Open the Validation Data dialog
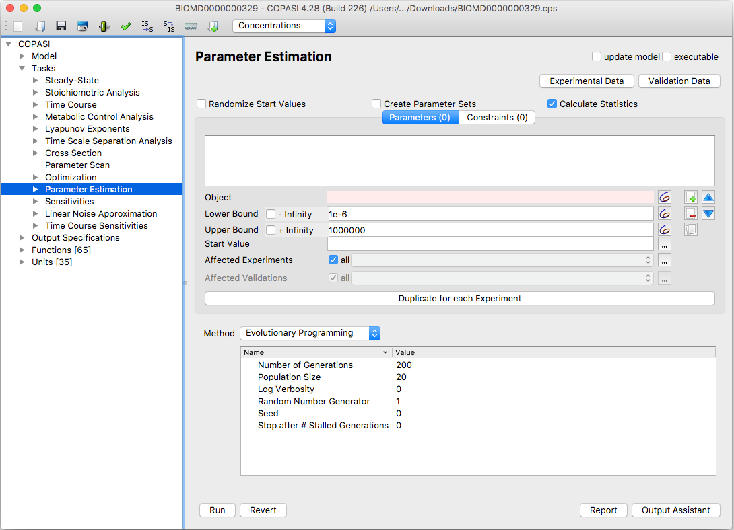Viewport: 734px width, 530px height. 679,81
